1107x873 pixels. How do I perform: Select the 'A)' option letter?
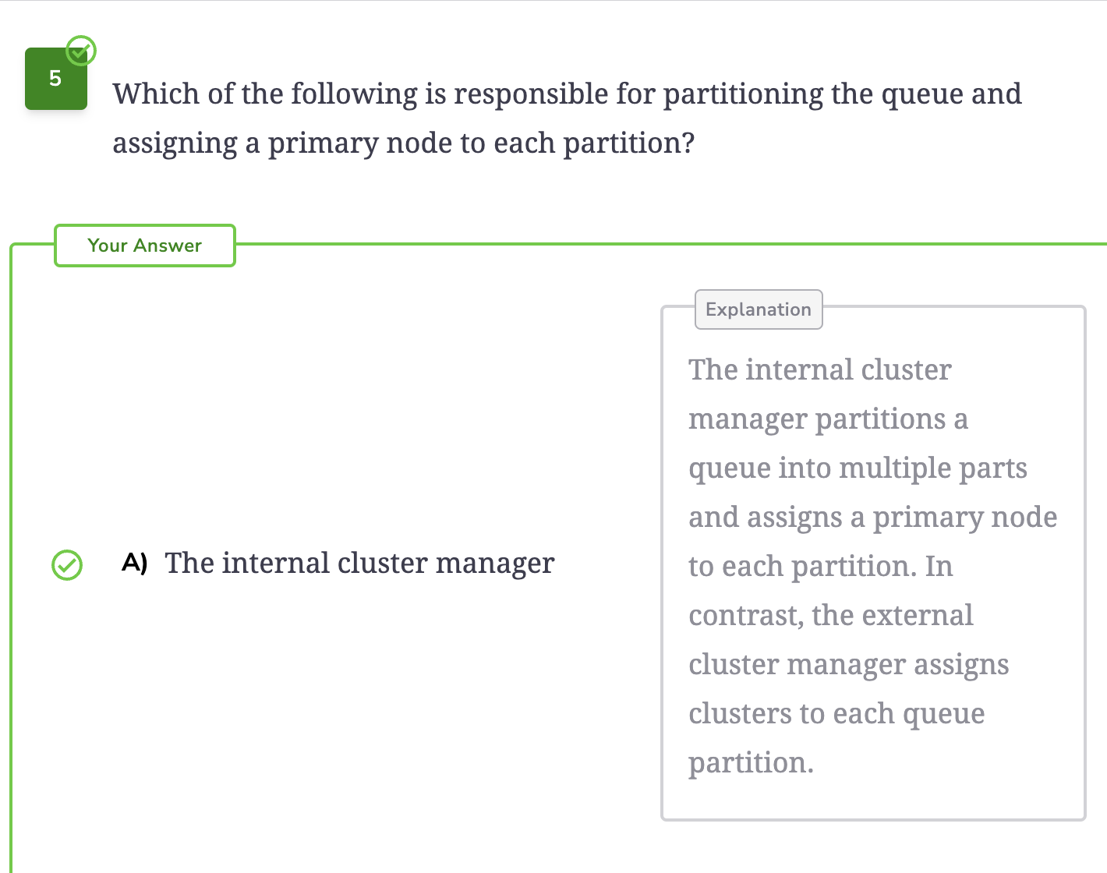(135, 563)
